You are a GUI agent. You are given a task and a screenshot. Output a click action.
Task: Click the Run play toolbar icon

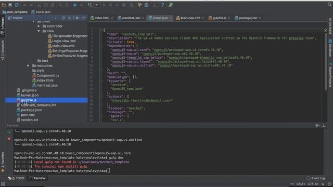(104, 5)
